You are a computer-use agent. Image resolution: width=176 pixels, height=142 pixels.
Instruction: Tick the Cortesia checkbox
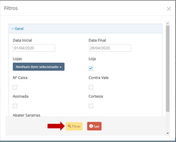point(91,106)
